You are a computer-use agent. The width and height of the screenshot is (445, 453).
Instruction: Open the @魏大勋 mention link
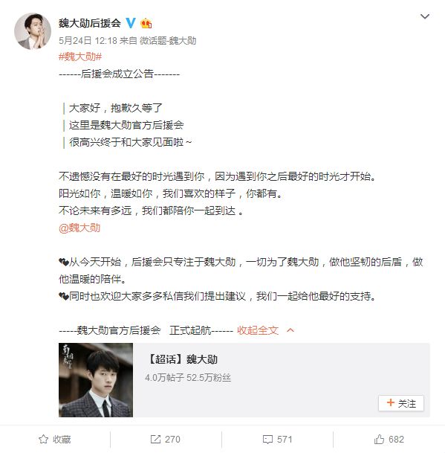(79, 228)
